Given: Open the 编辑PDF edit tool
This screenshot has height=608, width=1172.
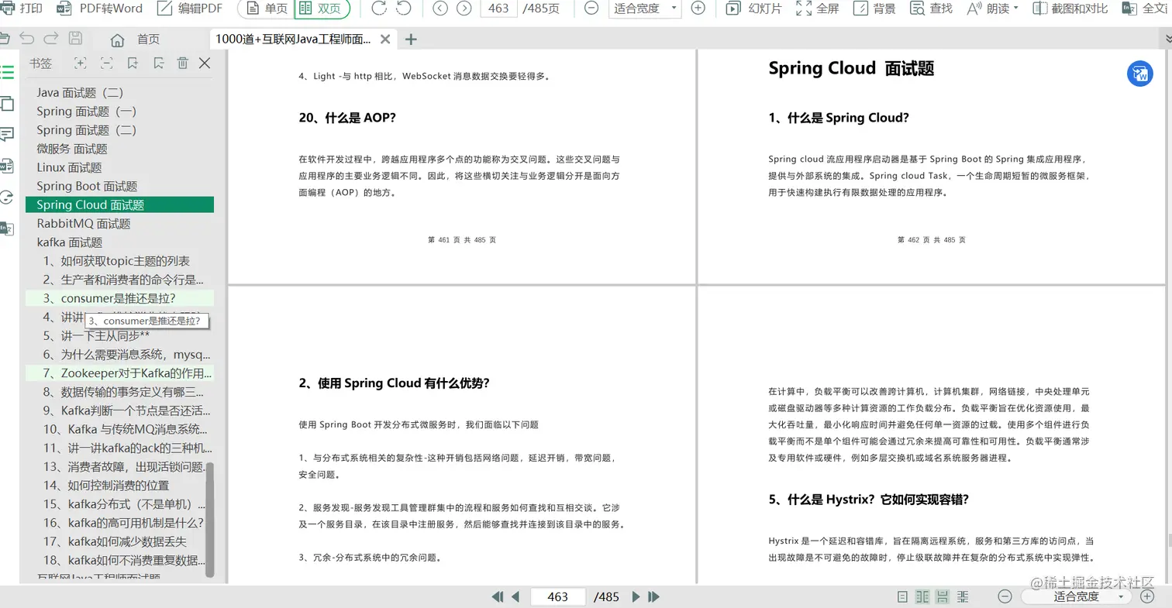Looking at the screenshot, I should point(190,9).
